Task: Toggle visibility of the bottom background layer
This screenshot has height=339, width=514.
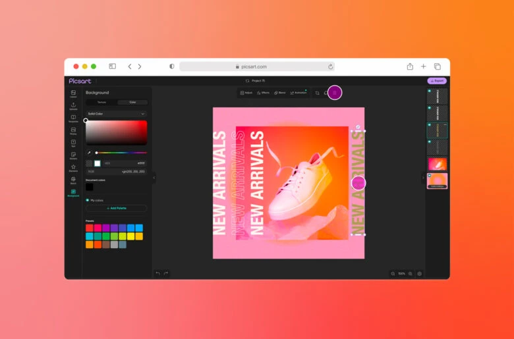Action: (429, 176)
